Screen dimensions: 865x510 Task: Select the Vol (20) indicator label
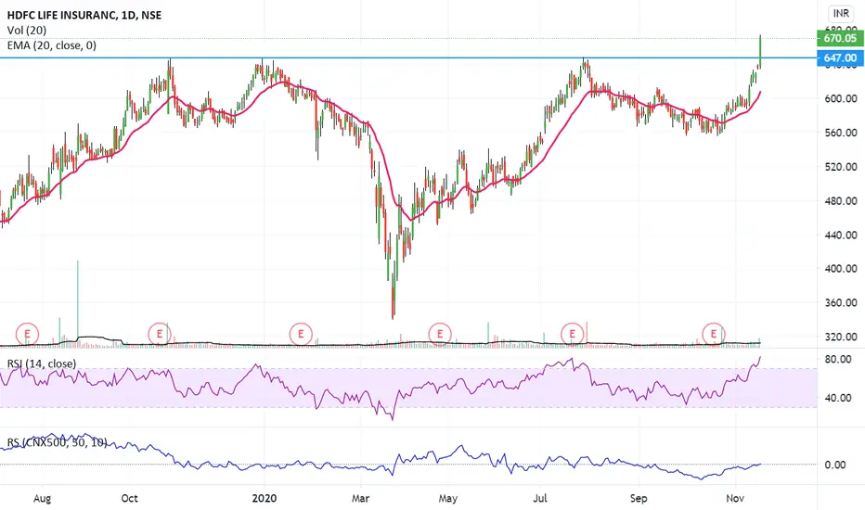[x=27, y=31]
